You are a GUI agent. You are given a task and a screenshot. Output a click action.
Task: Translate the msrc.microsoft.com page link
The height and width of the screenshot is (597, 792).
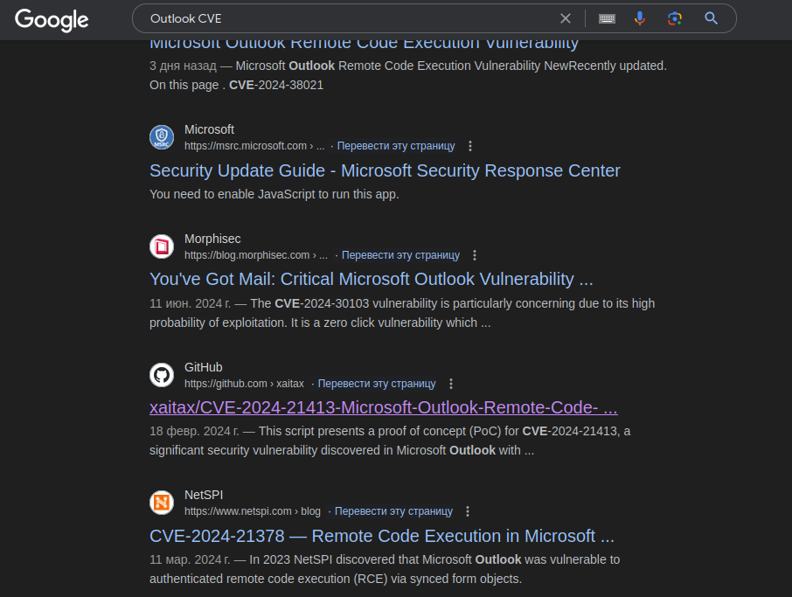[x=396, y=146]
